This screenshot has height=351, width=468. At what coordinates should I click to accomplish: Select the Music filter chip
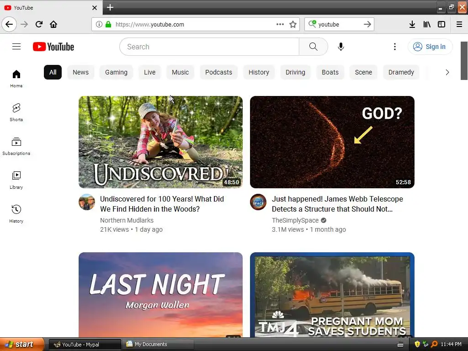180,72
